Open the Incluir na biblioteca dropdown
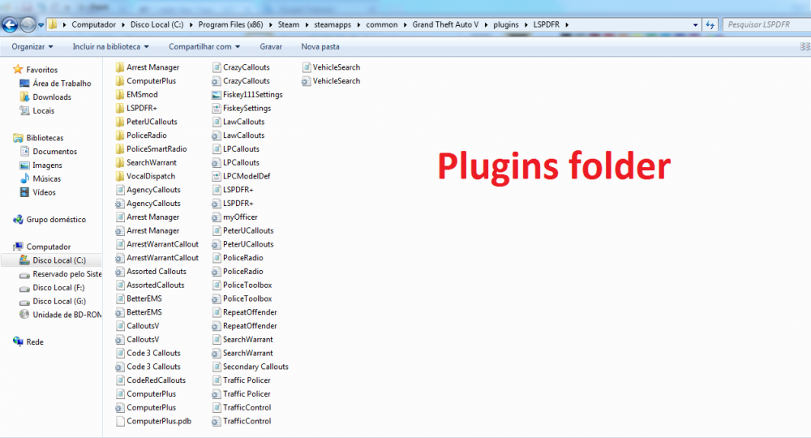Viewport: 811px width, 438px height. [110, 46]
